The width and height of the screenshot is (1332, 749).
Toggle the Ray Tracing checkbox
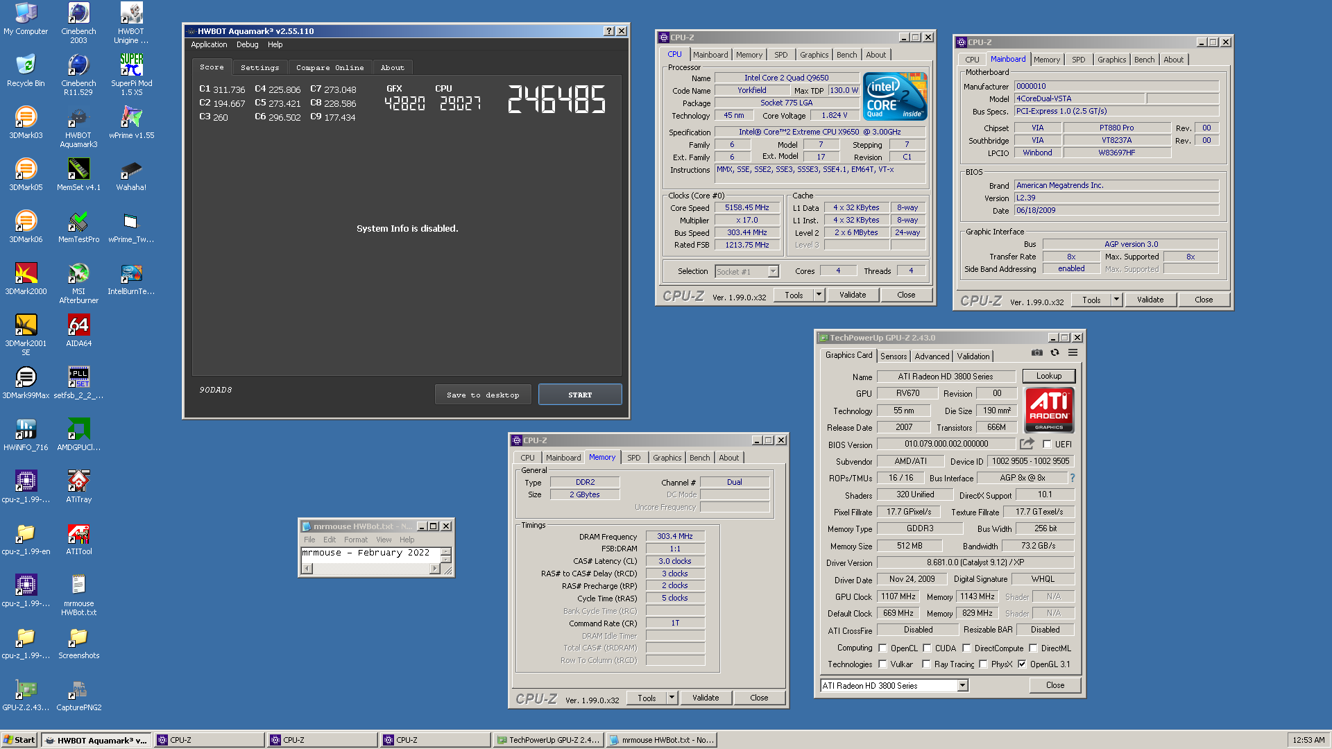coord(926,664)
